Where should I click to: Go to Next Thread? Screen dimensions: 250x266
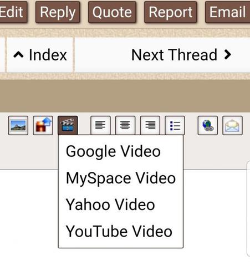point(181,55)
